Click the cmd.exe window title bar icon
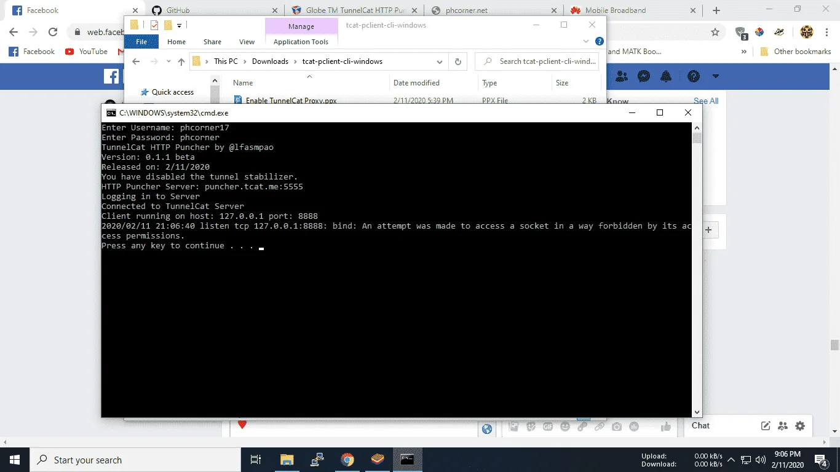This screenshot has height=472, width=840. click(x=111, y=113)
